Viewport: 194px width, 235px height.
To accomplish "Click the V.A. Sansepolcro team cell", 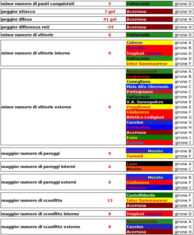I will 149,102.
